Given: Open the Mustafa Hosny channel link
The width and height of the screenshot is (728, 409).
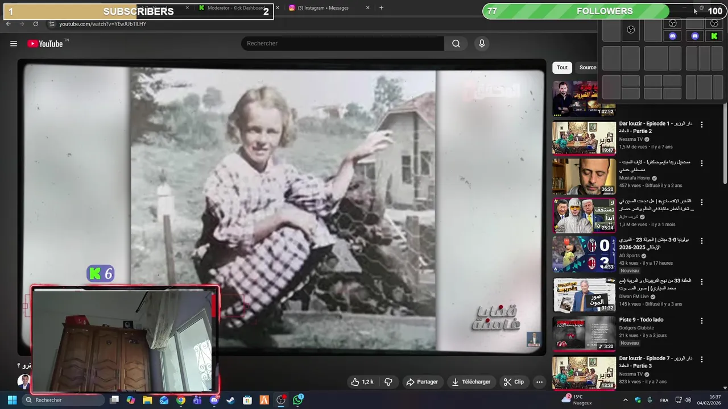Looking at the screenshot, I should (635, 178).
